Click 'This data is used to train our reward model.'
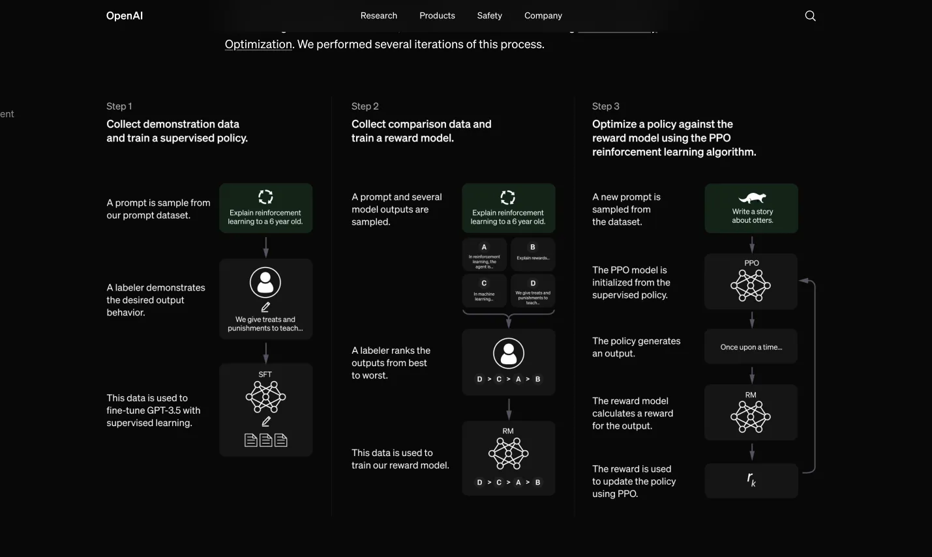 [400, 459]
